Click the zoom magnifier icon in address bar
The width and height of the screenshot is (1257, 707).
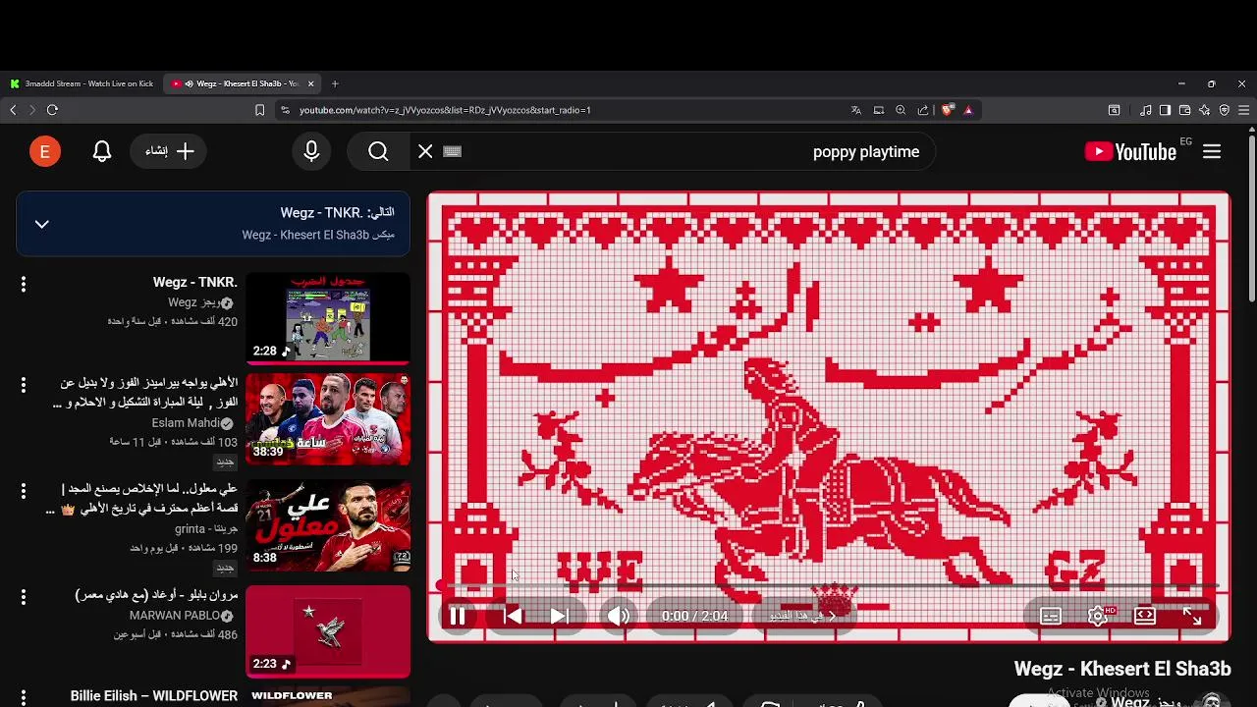901,110
